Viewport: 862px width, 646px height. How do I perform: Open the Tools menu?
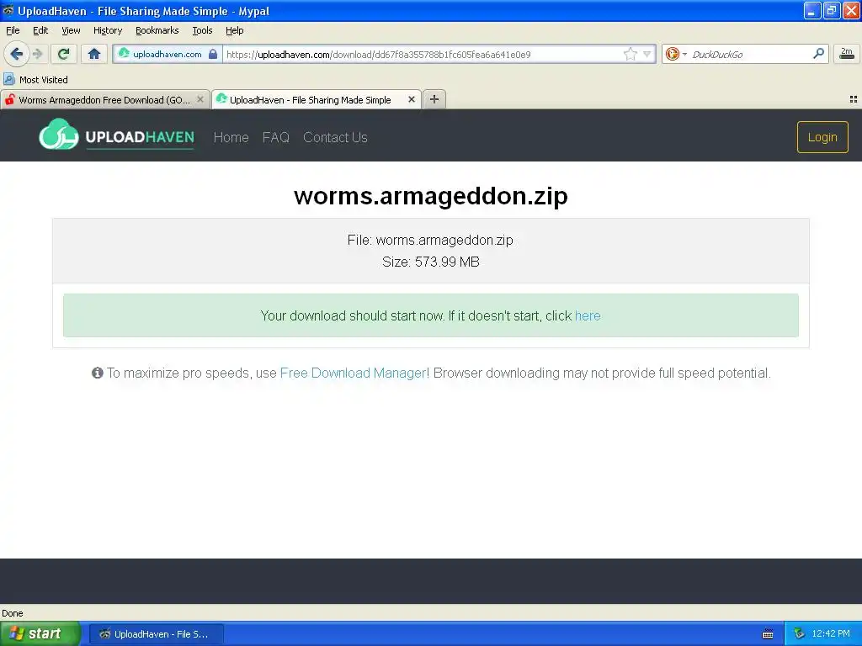point(202,30)
